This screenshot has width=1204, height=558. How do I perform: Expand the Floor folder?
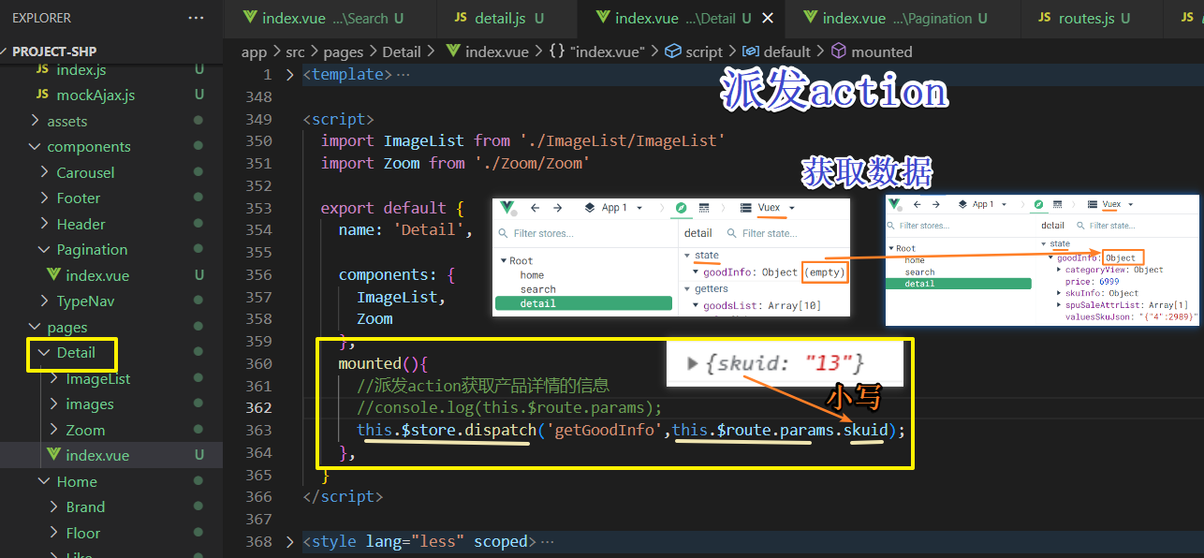(x=82, y=533)
